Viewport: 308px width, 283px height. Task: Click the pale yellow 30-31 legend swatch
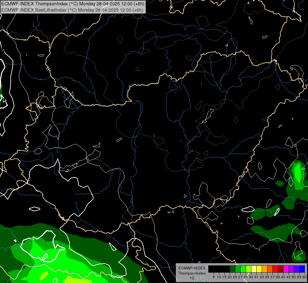coord(254,269)
